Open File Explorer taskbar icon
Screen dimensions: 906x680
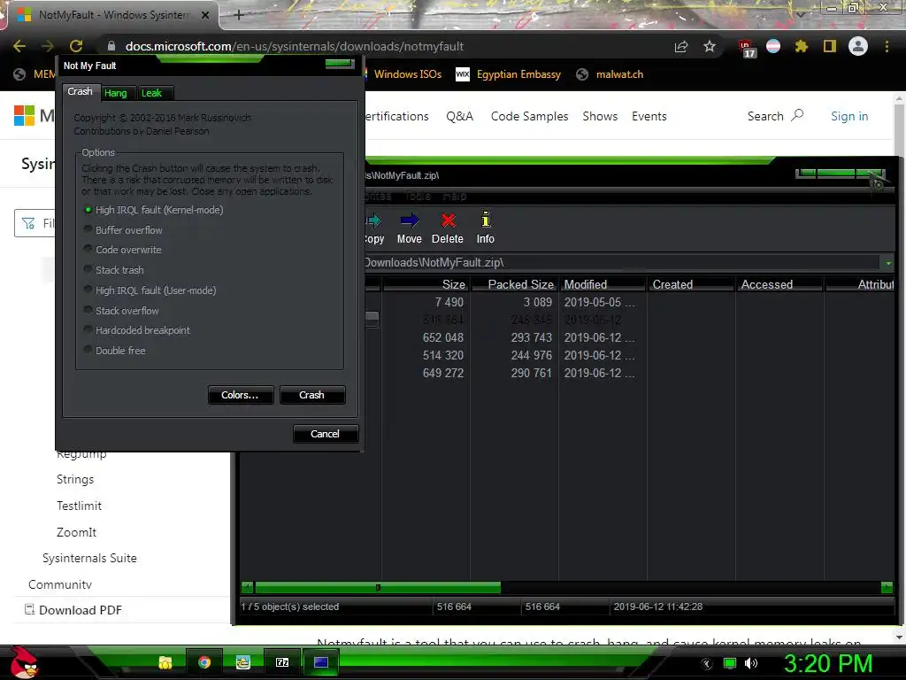165,662
